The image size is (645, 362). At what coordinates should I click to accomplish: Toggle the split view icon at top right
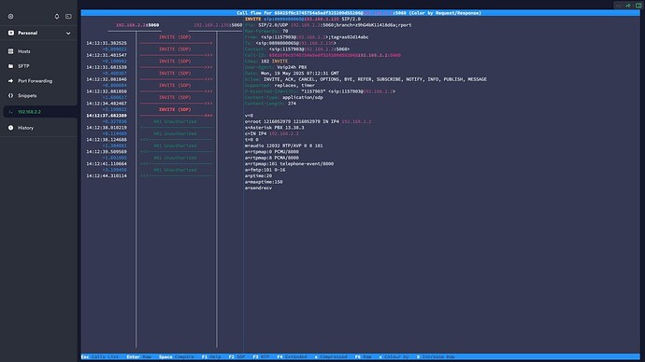(638, 6)
